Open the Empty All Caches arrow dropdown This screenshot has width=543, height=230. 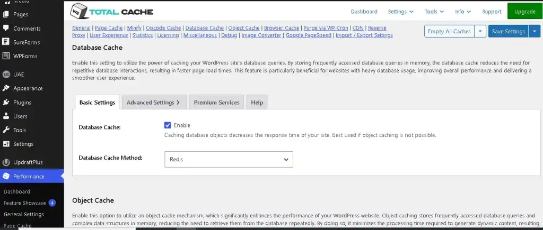coord(480,31)
